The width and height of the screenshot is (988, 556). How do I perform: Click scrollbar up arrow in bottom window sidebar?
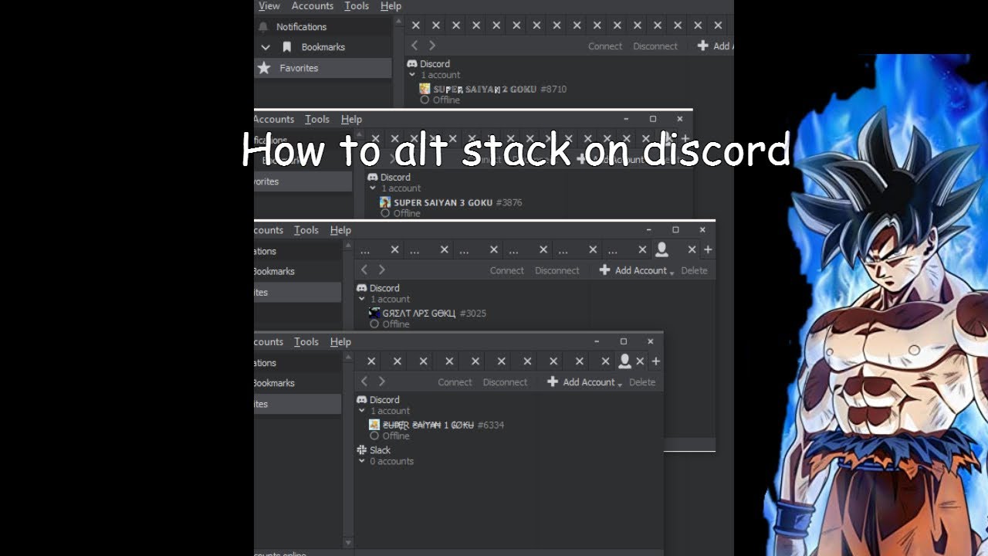pyautogui.click(x=348, y=356)
